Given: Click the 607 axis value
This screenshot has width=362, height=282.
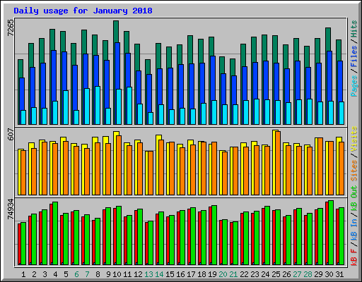Looking at the screenshot, I should pos(11,134).
